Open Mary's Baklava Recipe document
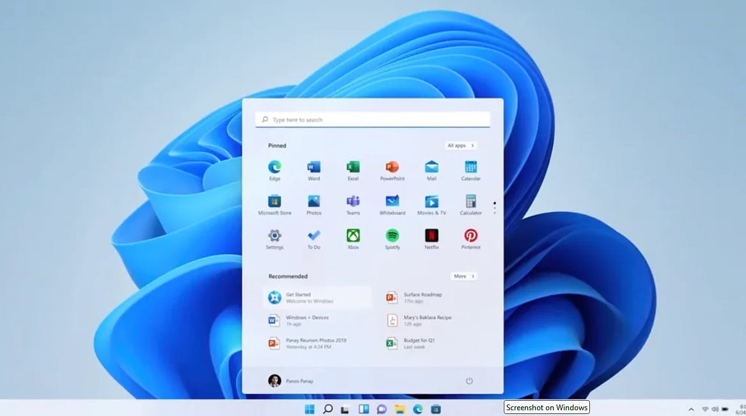The image size is (746, 416). 426,320
